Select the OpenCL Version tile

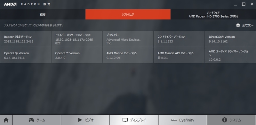(77, 55)
